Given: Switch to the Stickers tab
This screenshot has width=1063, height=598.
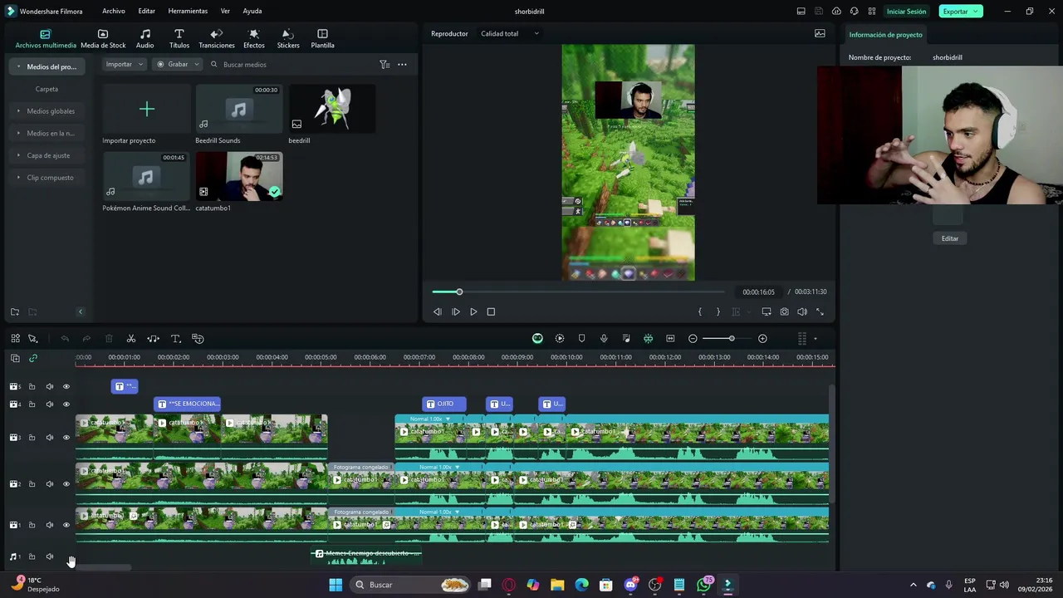Looking at the screenshot, I should (x=288, y=38).
